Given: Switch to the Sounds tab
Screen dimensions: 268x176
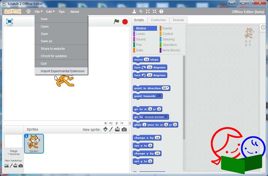Looking at the screenshot, I should click(178, 20).
